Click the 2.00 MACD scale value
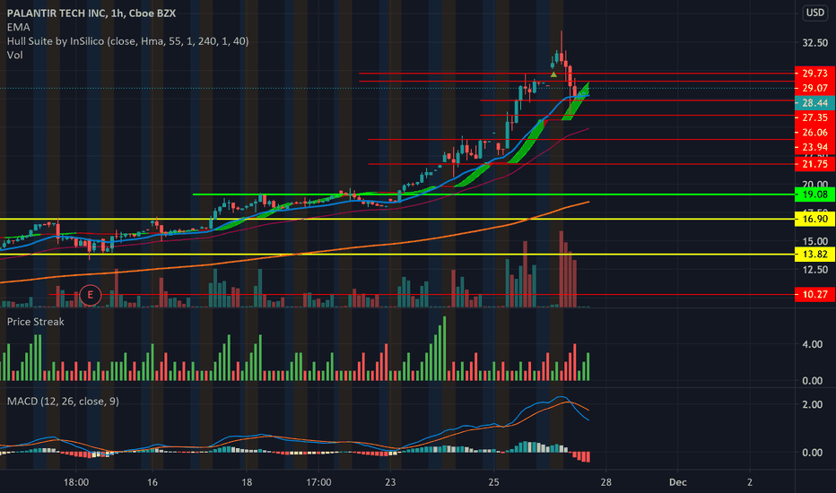836x493 pixels. [x=812, y=404]
